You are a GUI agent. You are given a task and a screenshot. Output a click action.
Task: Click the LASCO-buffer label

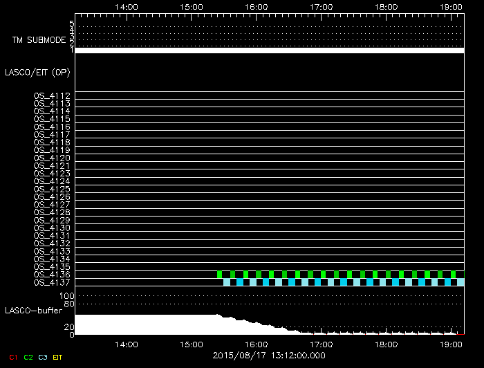tap(33, 310)
